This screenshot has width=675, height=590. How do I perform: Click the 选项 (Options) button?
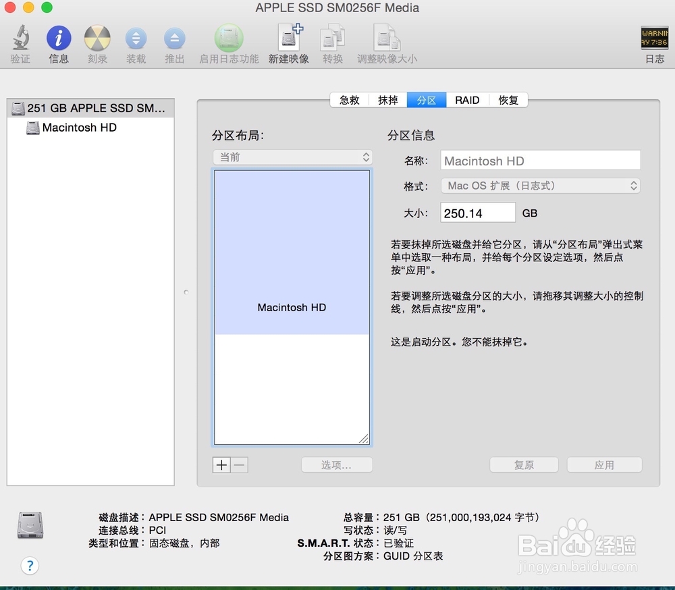click(x=336, y=464)
